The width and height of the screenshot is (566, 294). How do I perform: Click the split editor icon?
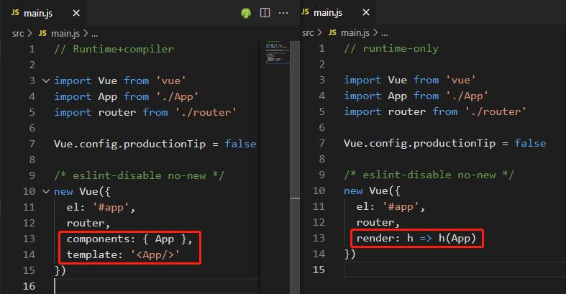tap(265, 13)
